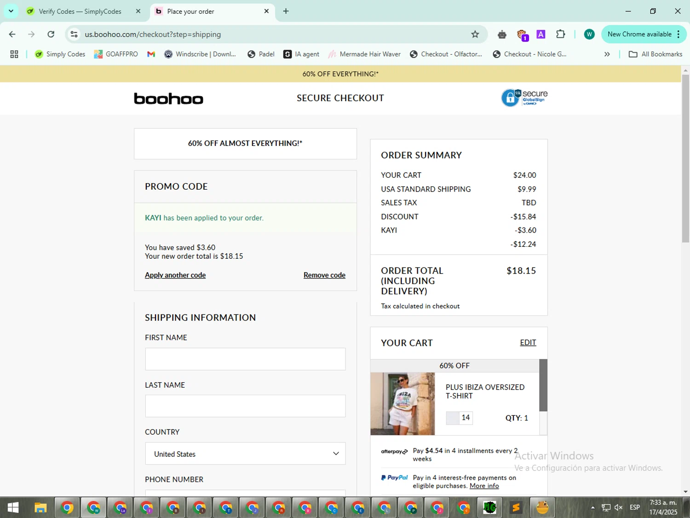Click the Ibiza T-shirt product thumbnail

(x=402, y=404)
